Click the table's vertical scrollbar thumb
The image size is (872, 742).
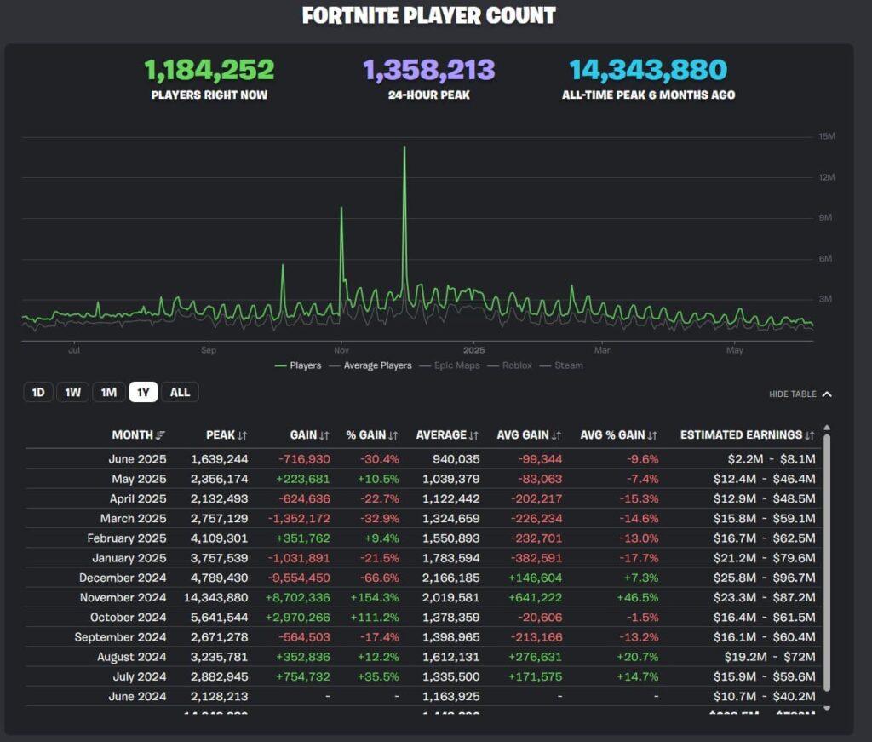tap(827, 563)
